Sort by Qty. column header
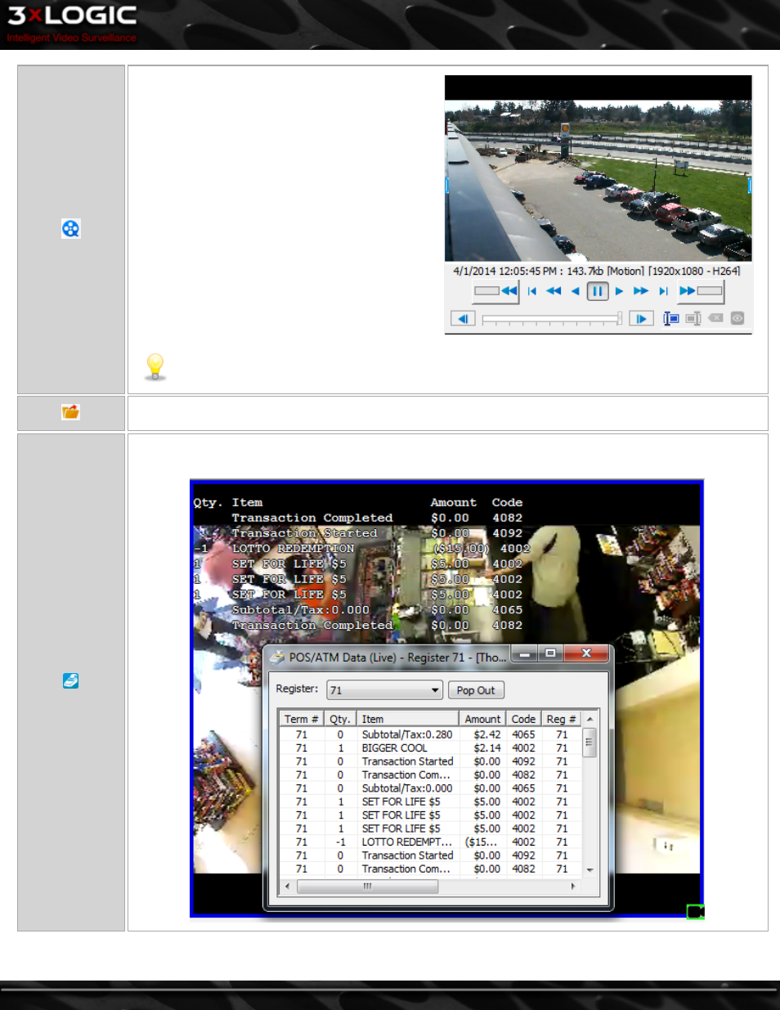This screenshot has width=780, height=1010. [x=340, y=719]
